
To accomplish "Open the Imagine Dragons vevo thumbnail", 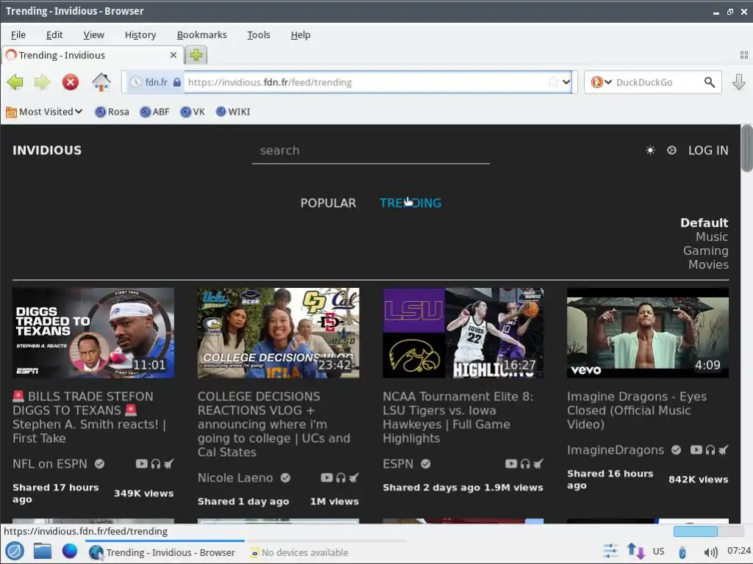I will pos(648,333).
